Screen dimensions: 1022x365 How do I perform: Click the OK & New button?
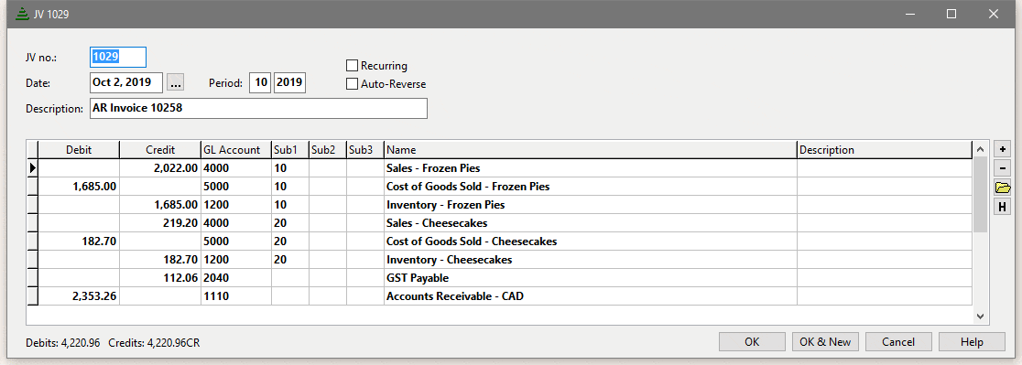(825, 342)
